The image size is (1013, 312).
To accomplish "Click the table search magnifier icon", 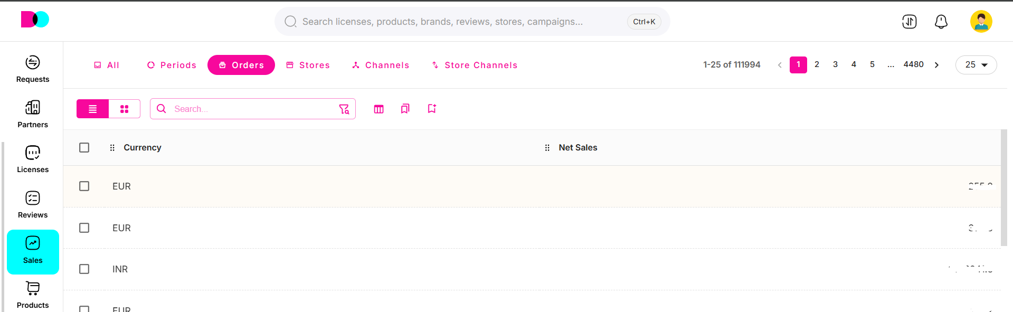I will pyautogui.click(x=162, y=109).
